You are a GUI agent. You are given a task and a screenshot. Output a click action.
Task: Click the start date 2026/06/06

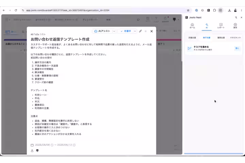coord(42,145)
